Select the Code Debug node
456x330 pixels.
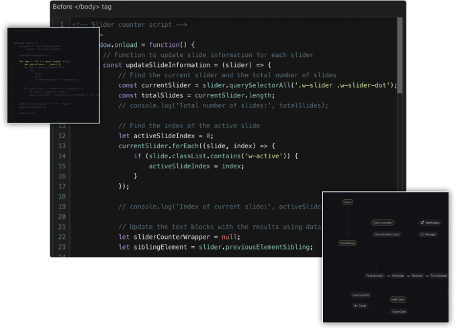pyautogui.click(x=347, y=243)
